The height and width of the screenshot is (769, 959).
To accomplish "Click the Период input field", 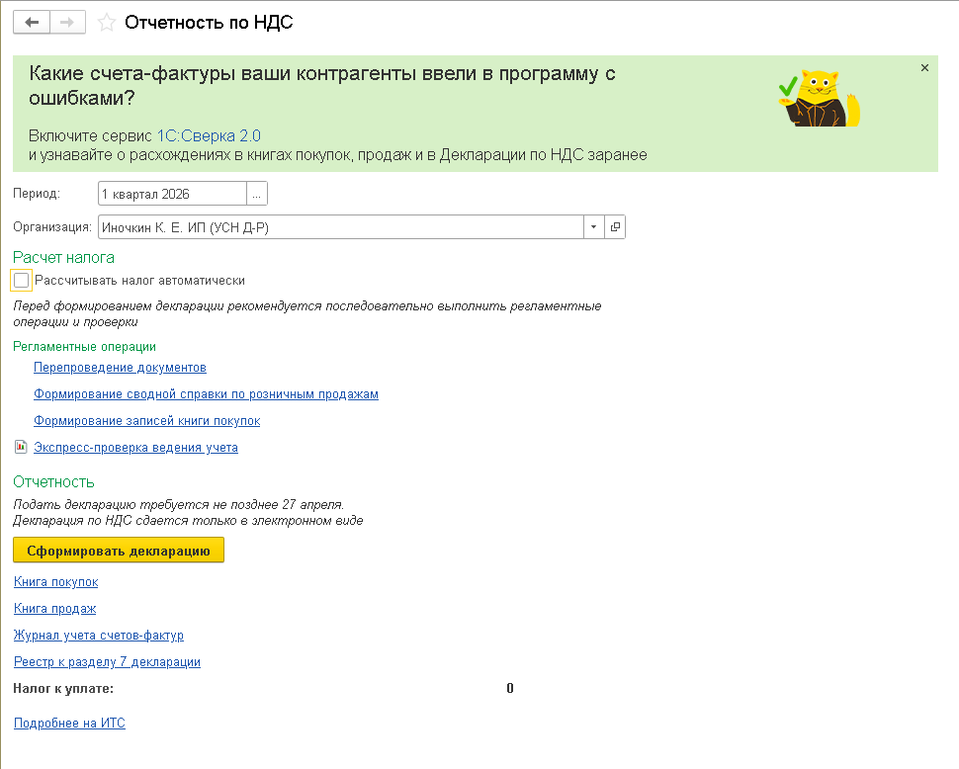I will 172,194.
